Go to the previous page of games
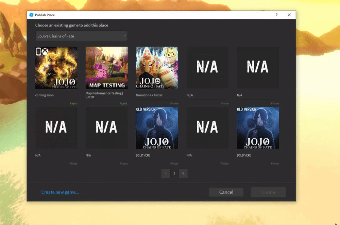Screen dimensions: 340x225 (x=166, y=174)
